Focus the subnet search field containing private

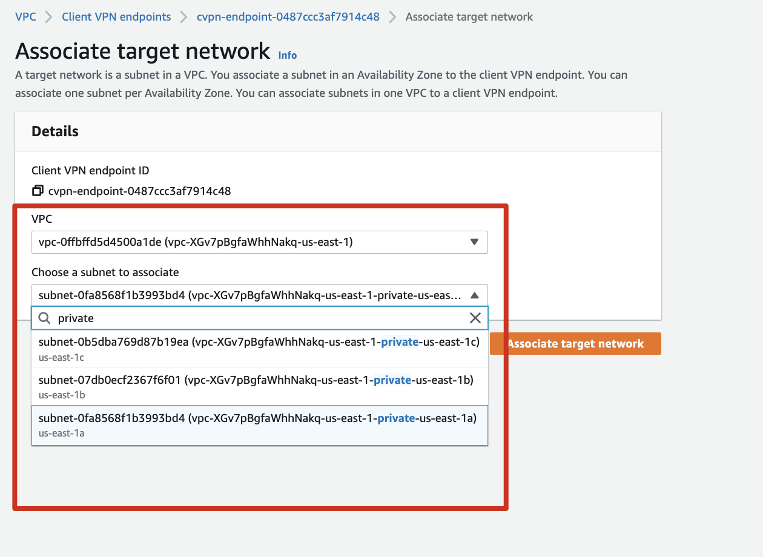point(260,318)
